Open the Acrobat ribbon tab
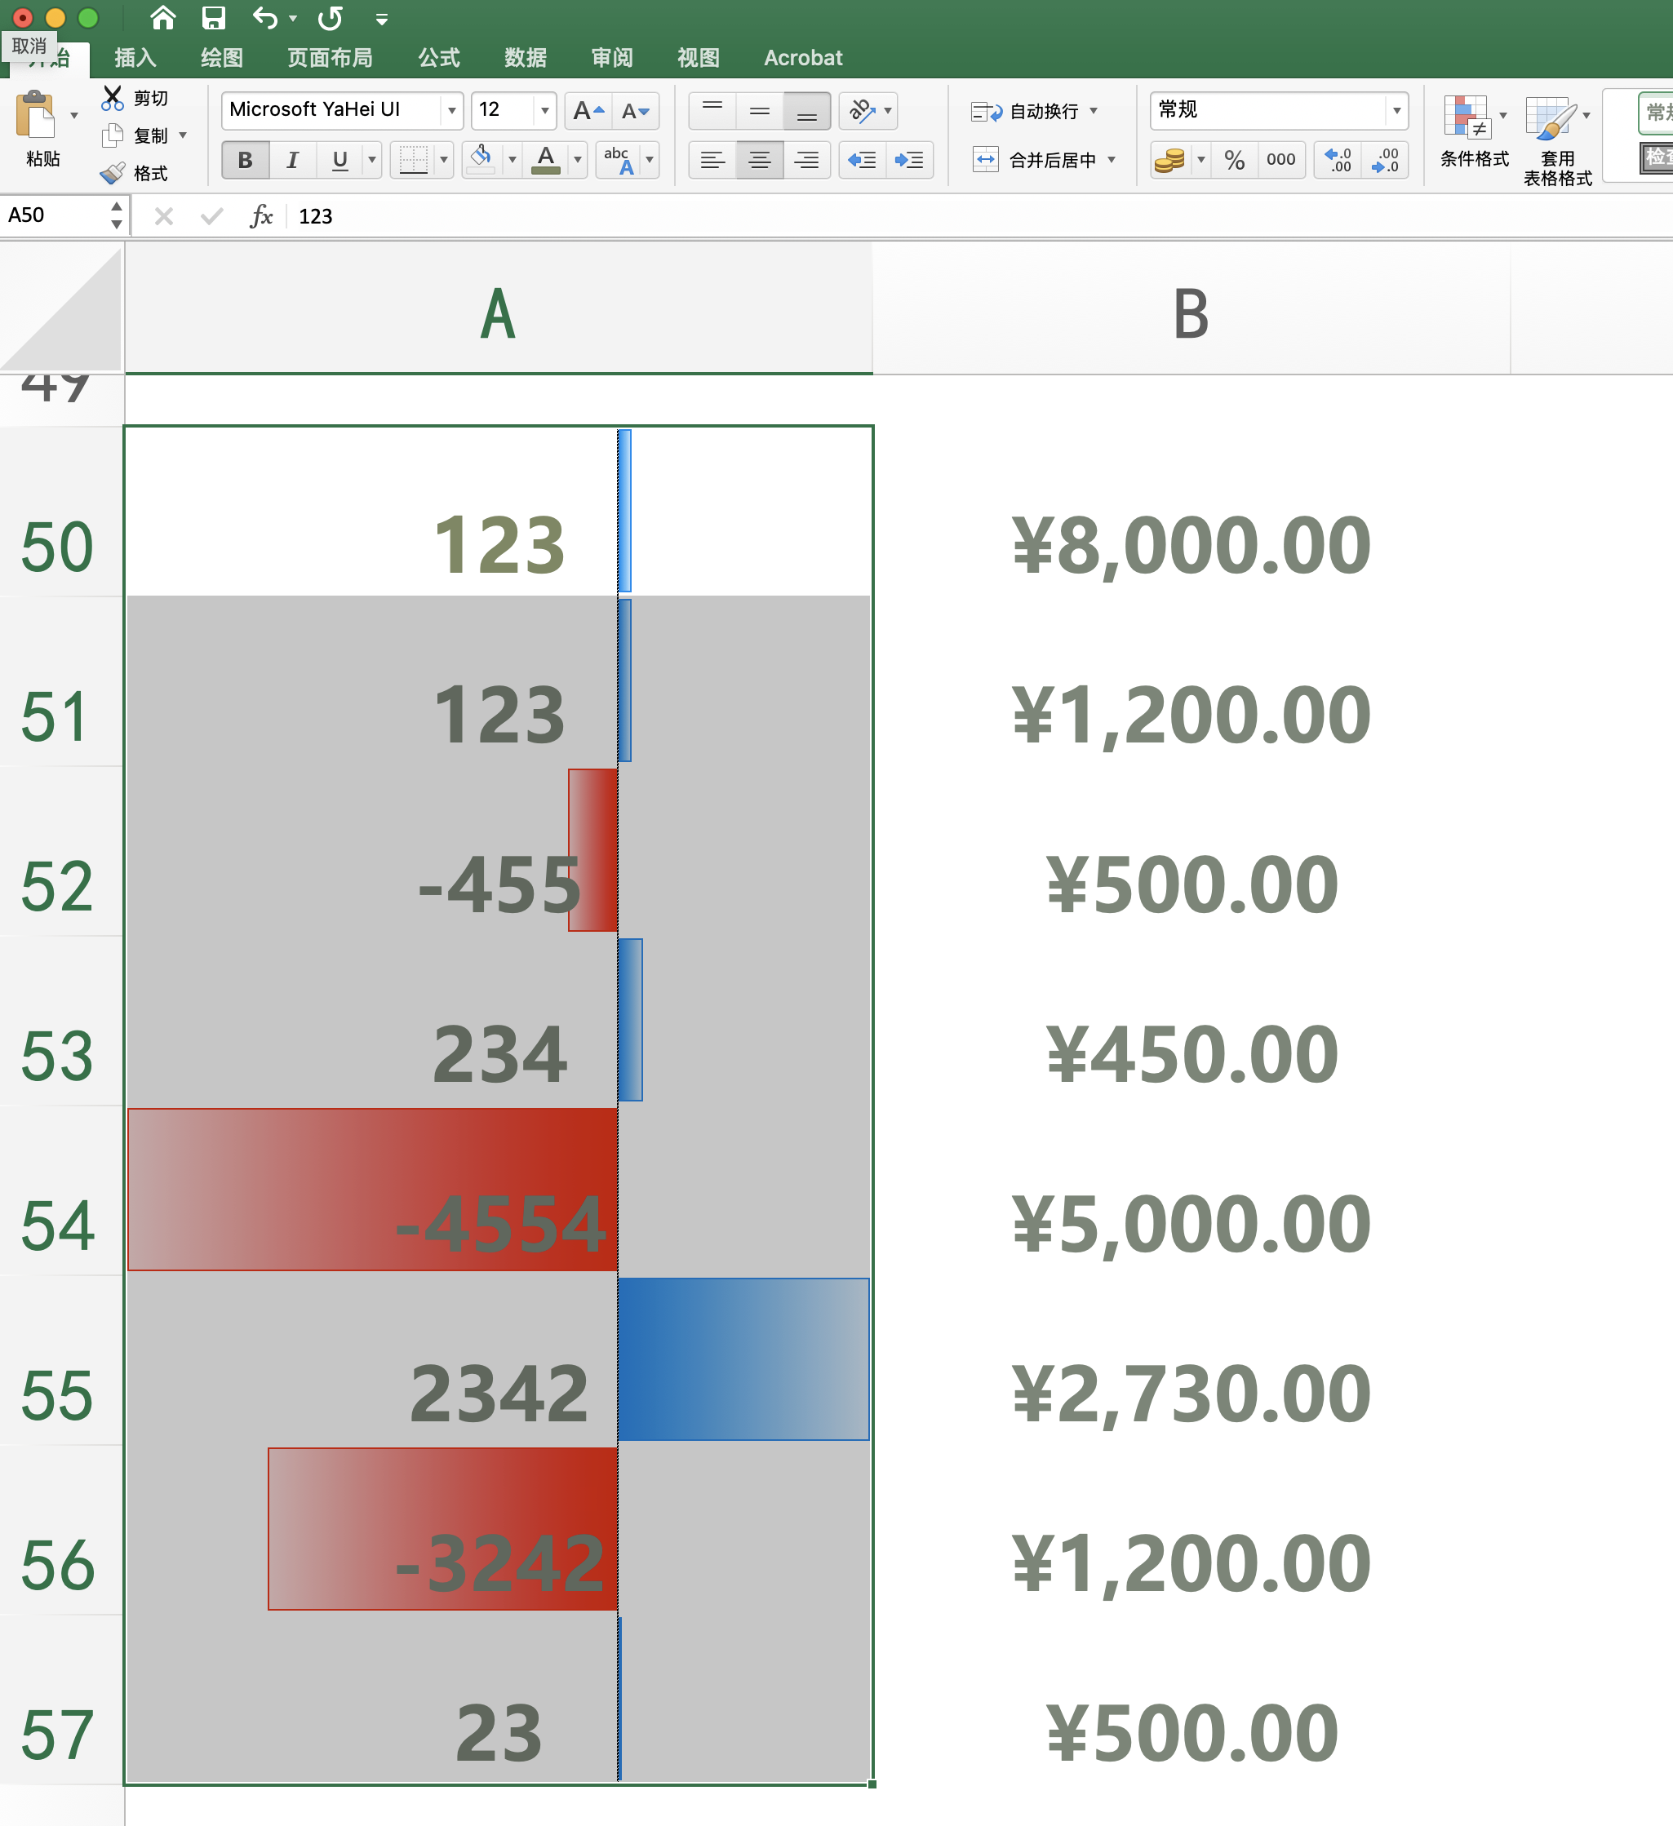The height and width of the screenshot is (1826, 1673). 801,57
